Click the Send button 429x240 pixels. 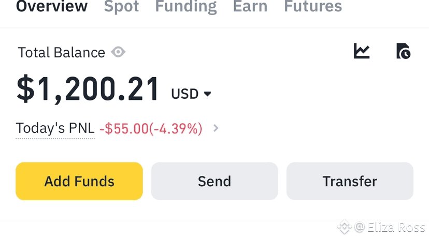click(214, 181)
